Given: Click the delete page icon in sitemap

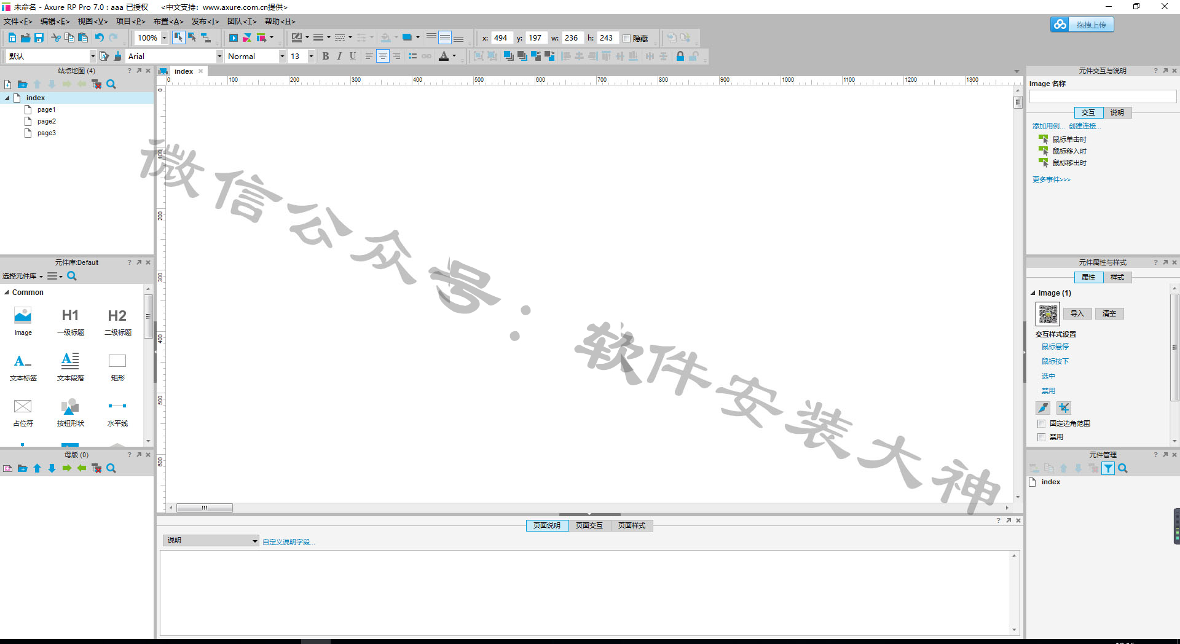Looking at the screenshot, I should (96, 84).
